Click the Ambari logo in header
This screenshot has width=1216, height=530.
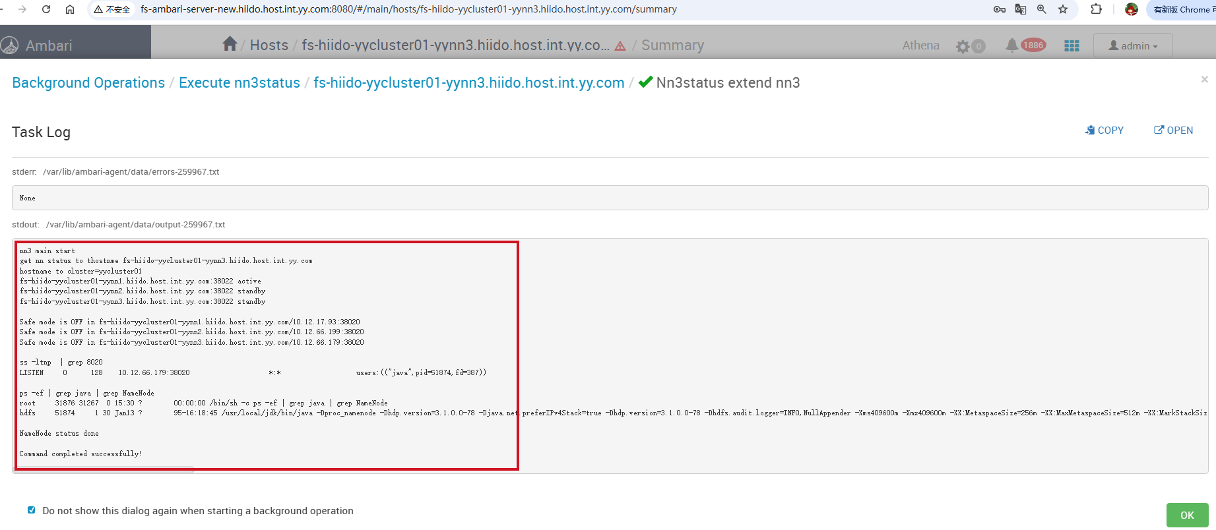(x=37, y=45)
